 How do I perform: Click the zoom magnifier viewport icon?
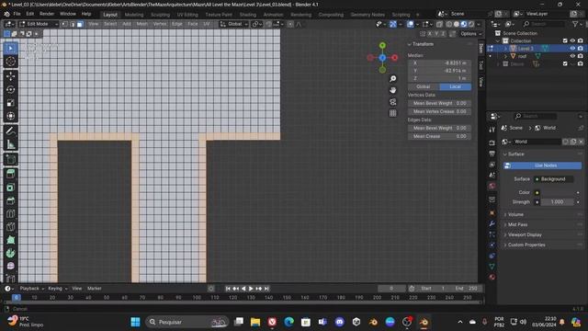point(392,78)
